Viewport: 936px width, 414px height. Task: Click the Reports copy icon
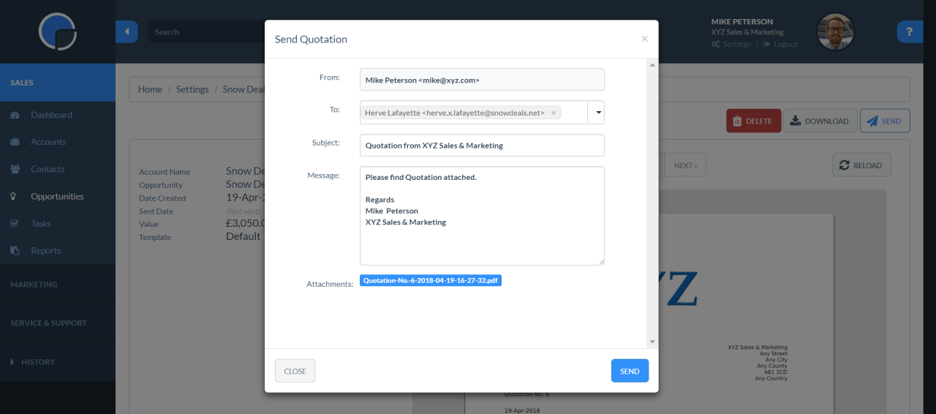click(x=15, y=251)
